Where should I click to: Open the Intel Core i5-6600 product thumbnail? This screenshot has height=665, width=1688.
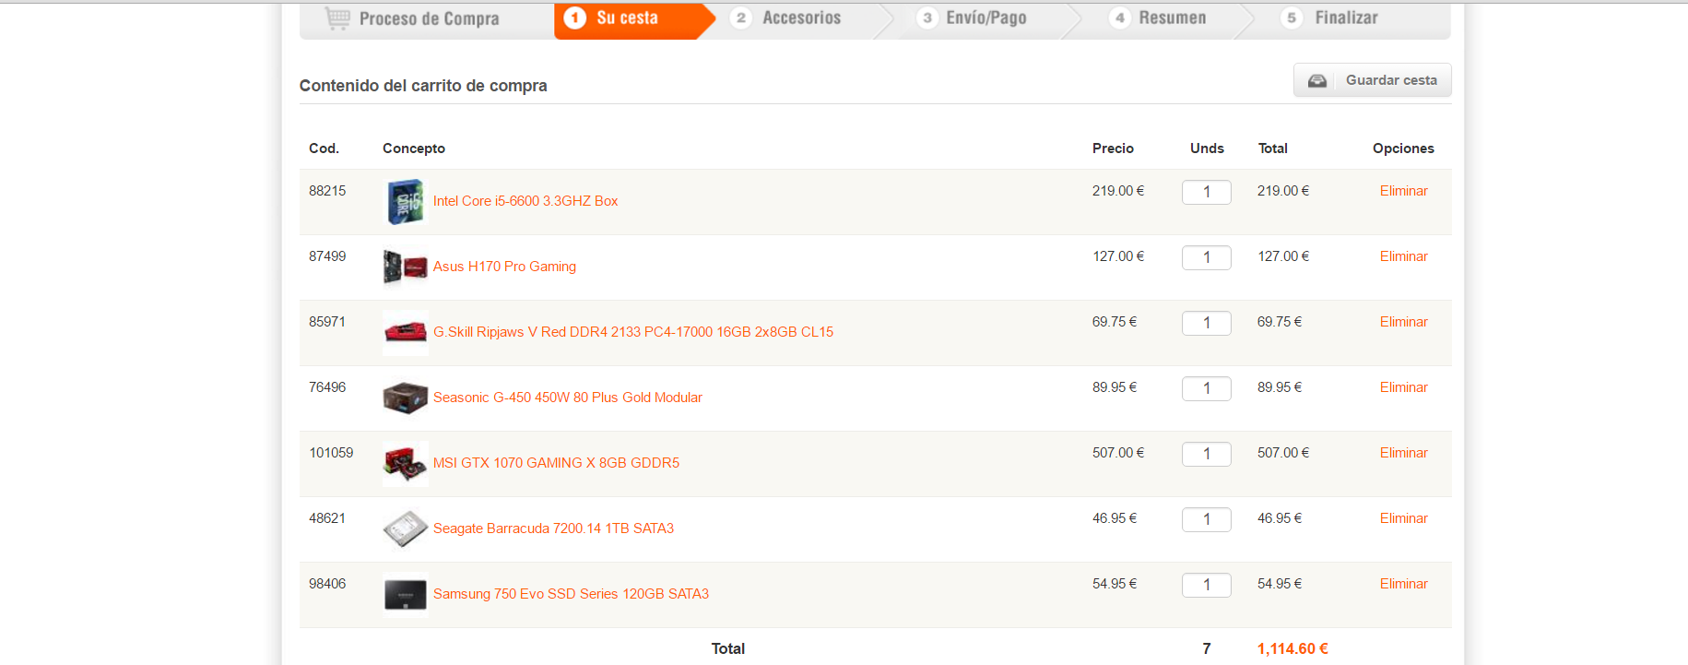tap(406, 202)
